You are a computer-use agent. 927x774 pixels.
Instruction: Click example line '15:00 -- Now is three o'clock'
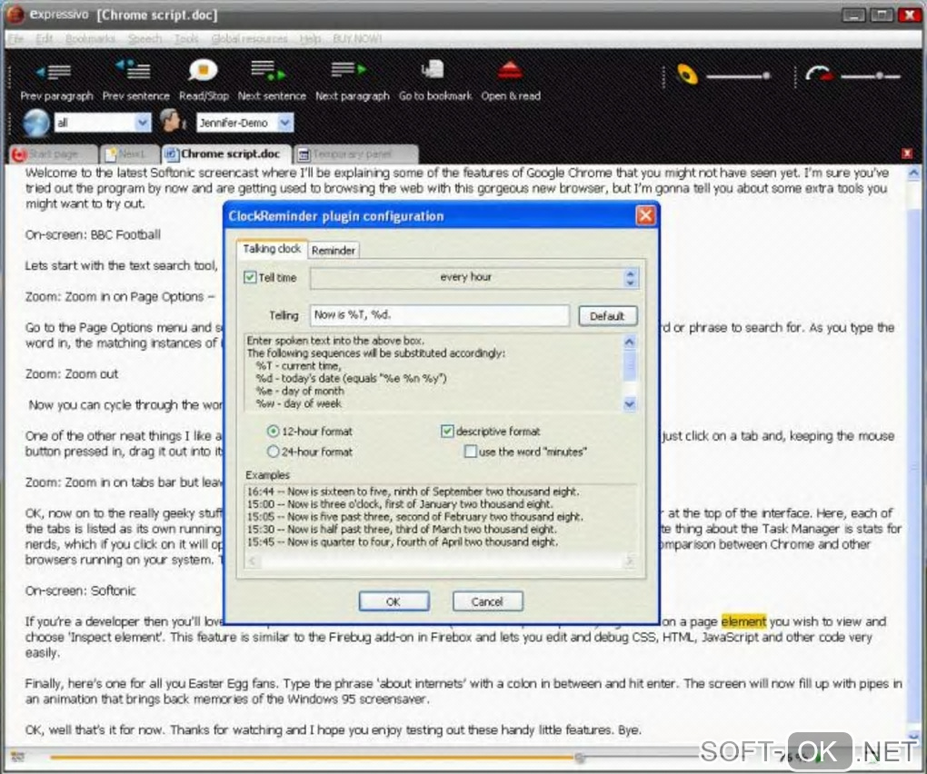click(x=400, y=504)
